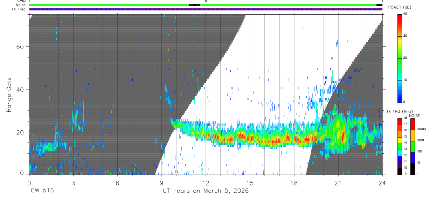Click the 1 label on the NOISE scale
The width and height of the screenshot is (430, 198).
[x=417, y=174]
